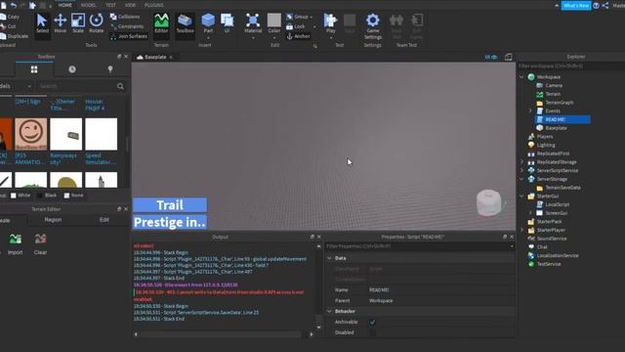Click the Duplicate icon
This screenshot has height=352, width=625.
(x=3, y=36)
